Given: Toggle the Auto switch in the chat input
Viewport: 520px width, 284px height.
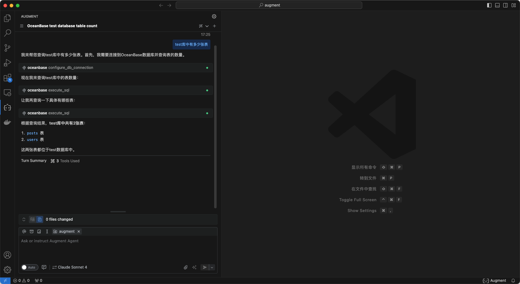Looking at the screenshot, I should (29, 267).
